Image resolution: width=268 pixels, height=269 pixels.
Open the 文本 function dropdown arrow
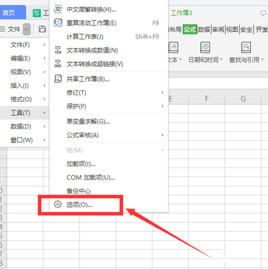point(180,59)
